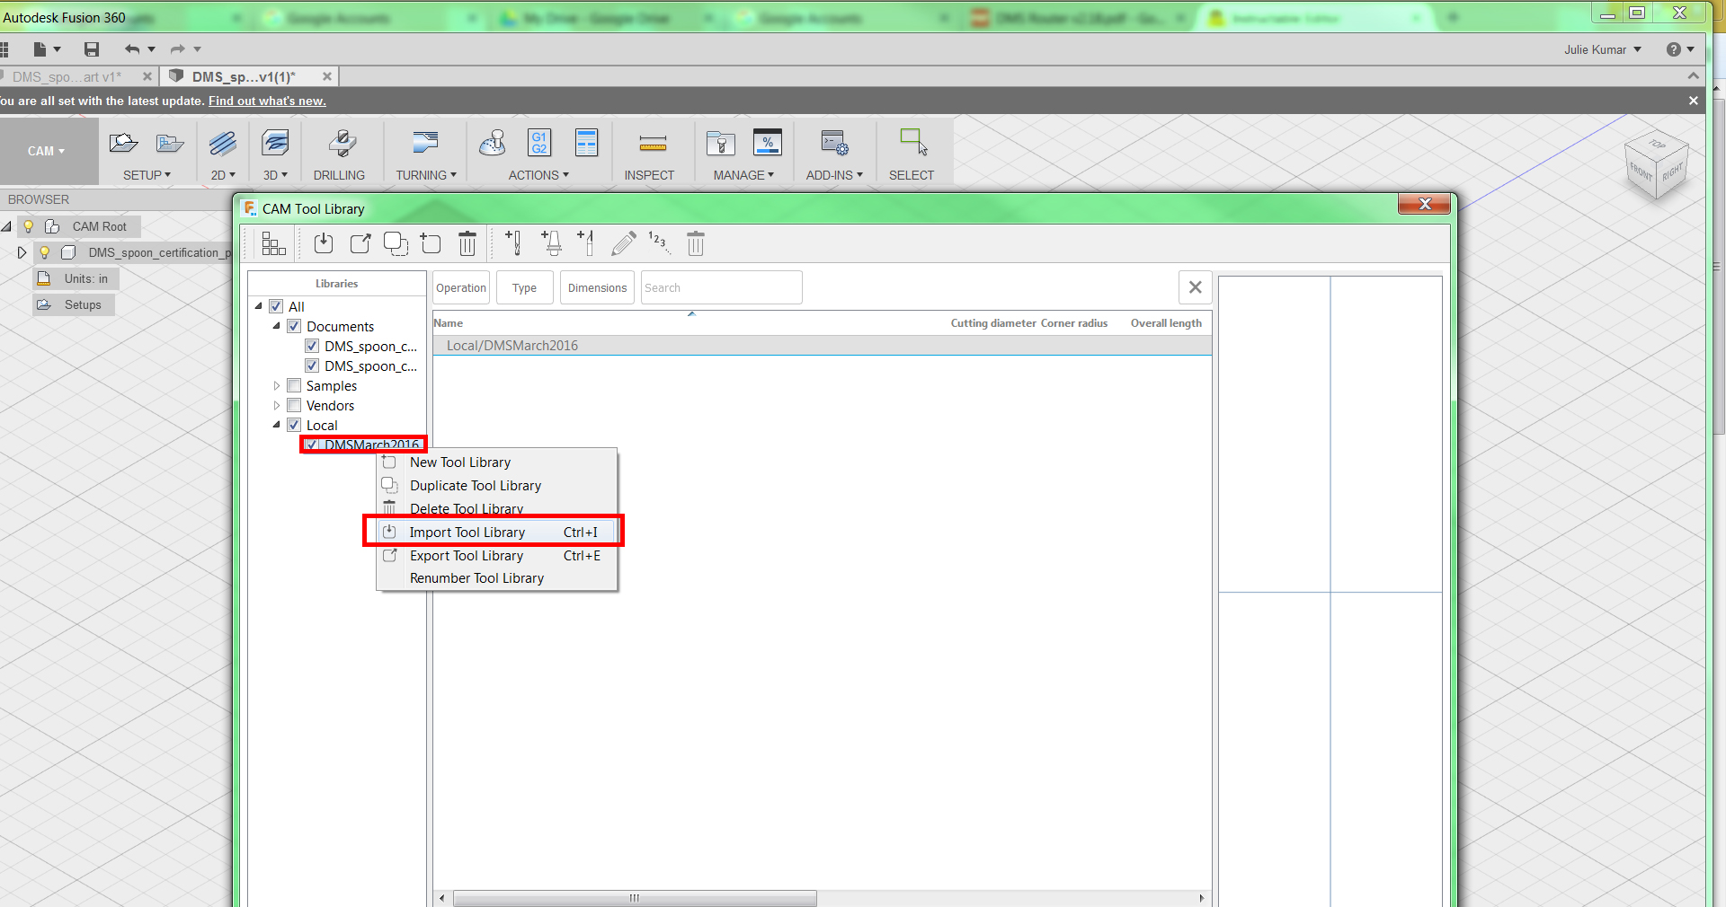
Task: Choose Import Tool Library menu entry
Action: [x=497, y=532]
